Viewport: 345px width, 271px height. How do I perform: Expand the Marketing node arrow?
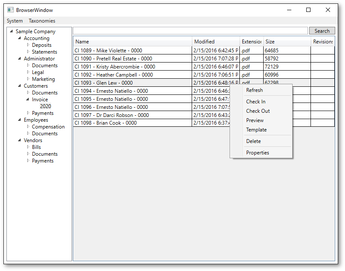[x=28, y=79]
